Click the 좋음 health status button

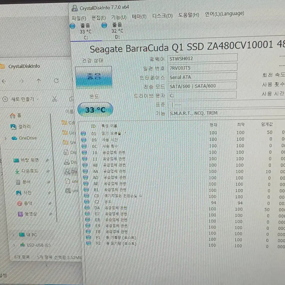[93, 77]
